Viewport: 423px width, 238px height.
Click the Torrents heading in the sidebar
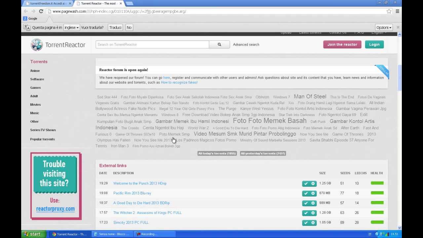[x=39, y=62]
